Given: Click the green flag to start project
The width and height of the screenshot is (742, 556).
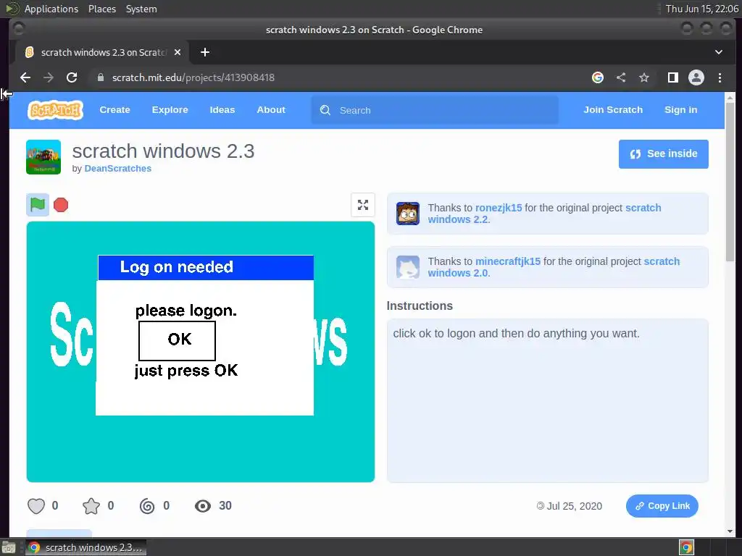Looking at the screenshot, I should tap(38, 205).
